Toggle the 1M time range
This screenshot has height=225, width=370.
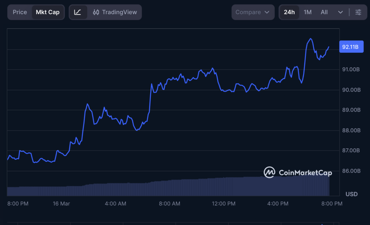307,12
